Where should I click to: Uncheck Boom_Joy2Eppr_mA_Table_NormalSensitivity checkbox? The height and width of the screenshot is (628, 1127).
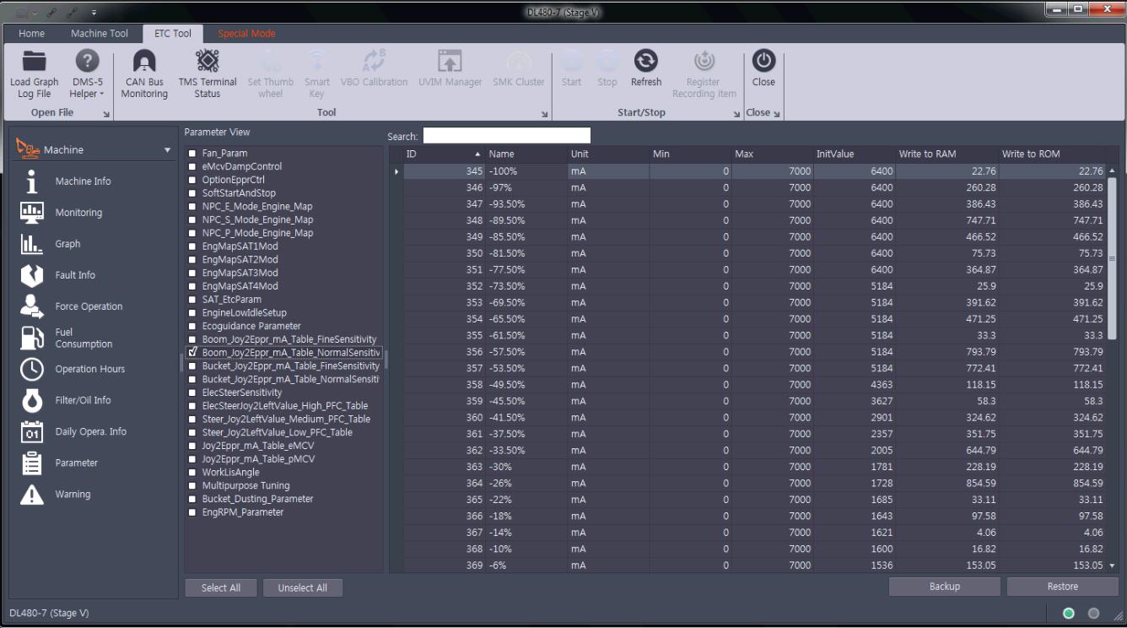193,353
